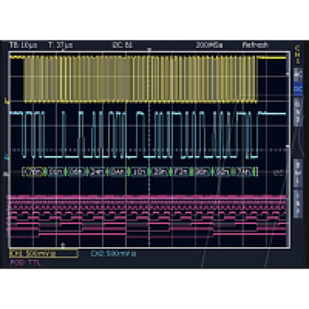Image resolution: width=309 pixels, height=309 pixels.
Task: Click the 200MSa sample rate readout
Action: pyautogui.click(x=209, y=45)
